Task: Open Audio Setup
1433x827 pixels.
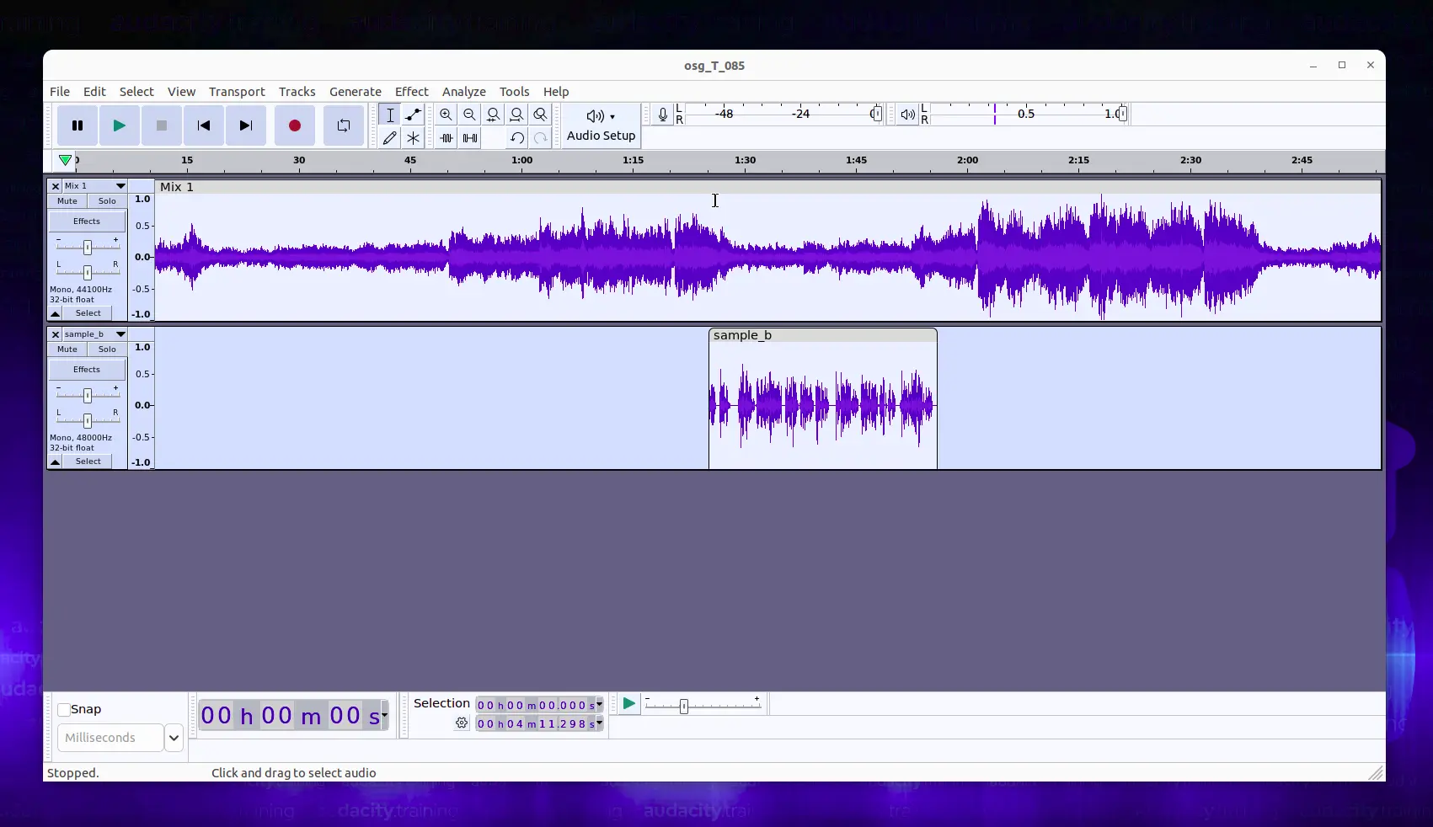Action: point(601,125)
